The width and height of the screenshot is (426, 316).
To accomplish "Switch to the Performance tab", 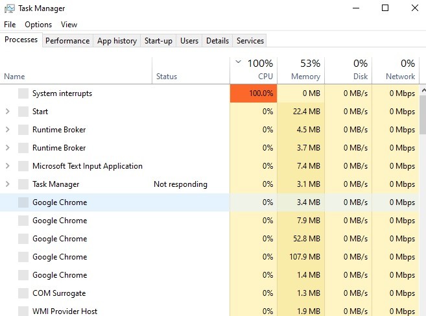I will pyautogui.click(x=67, y=41).
